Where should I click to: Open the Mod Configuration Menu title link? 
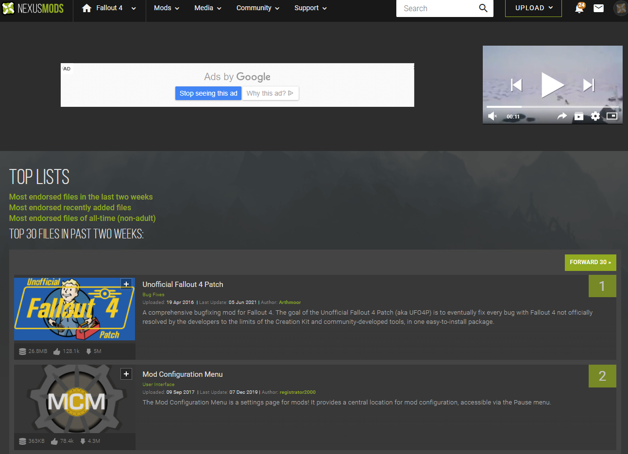point(183,374)
